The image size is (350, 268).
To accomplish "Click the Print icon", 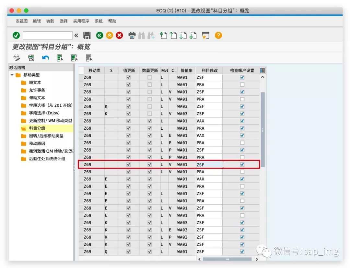I will point(132,35).
